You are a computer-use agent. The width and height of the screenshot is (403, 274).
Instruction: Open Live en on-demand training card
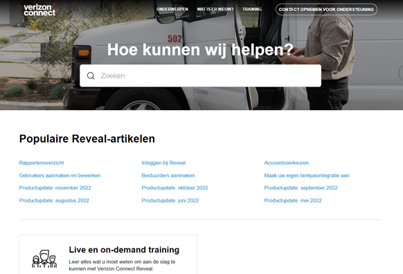click(x=108, y=254)
